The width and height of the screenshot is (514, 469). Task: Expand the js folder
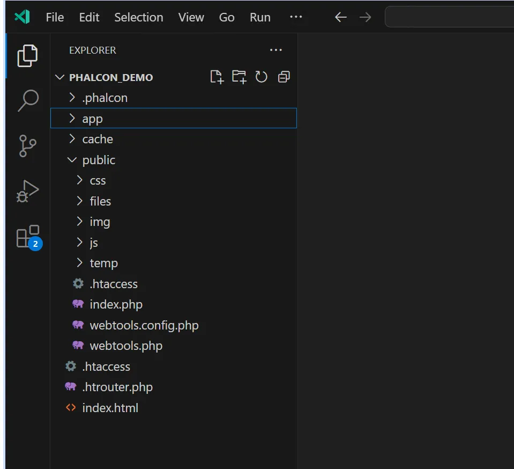click(x=80, y=242)
